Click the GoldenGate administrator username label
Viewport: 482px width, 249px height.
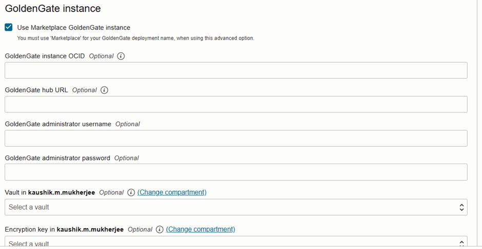58,124
